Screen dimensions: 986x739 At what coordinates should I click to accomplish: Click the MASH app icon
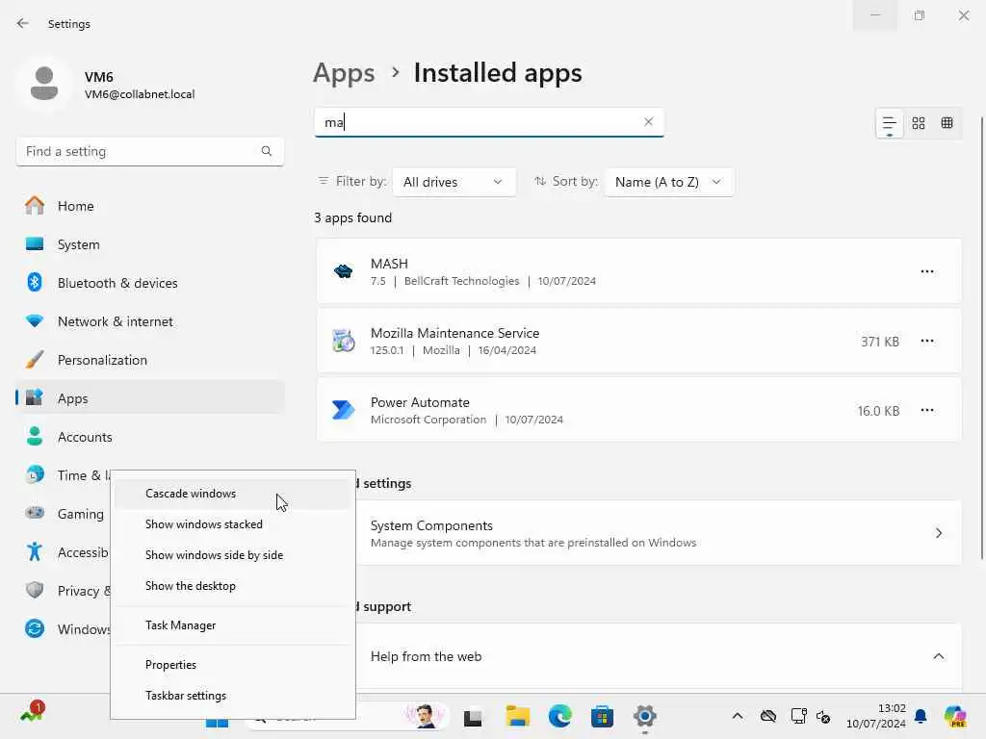tap(344, 271)
